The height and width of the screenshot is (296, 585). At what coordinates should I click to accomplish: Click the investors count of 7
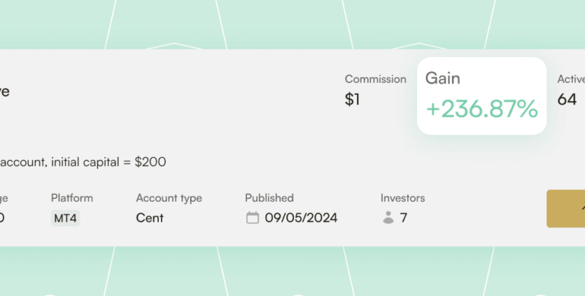point(404,218)
